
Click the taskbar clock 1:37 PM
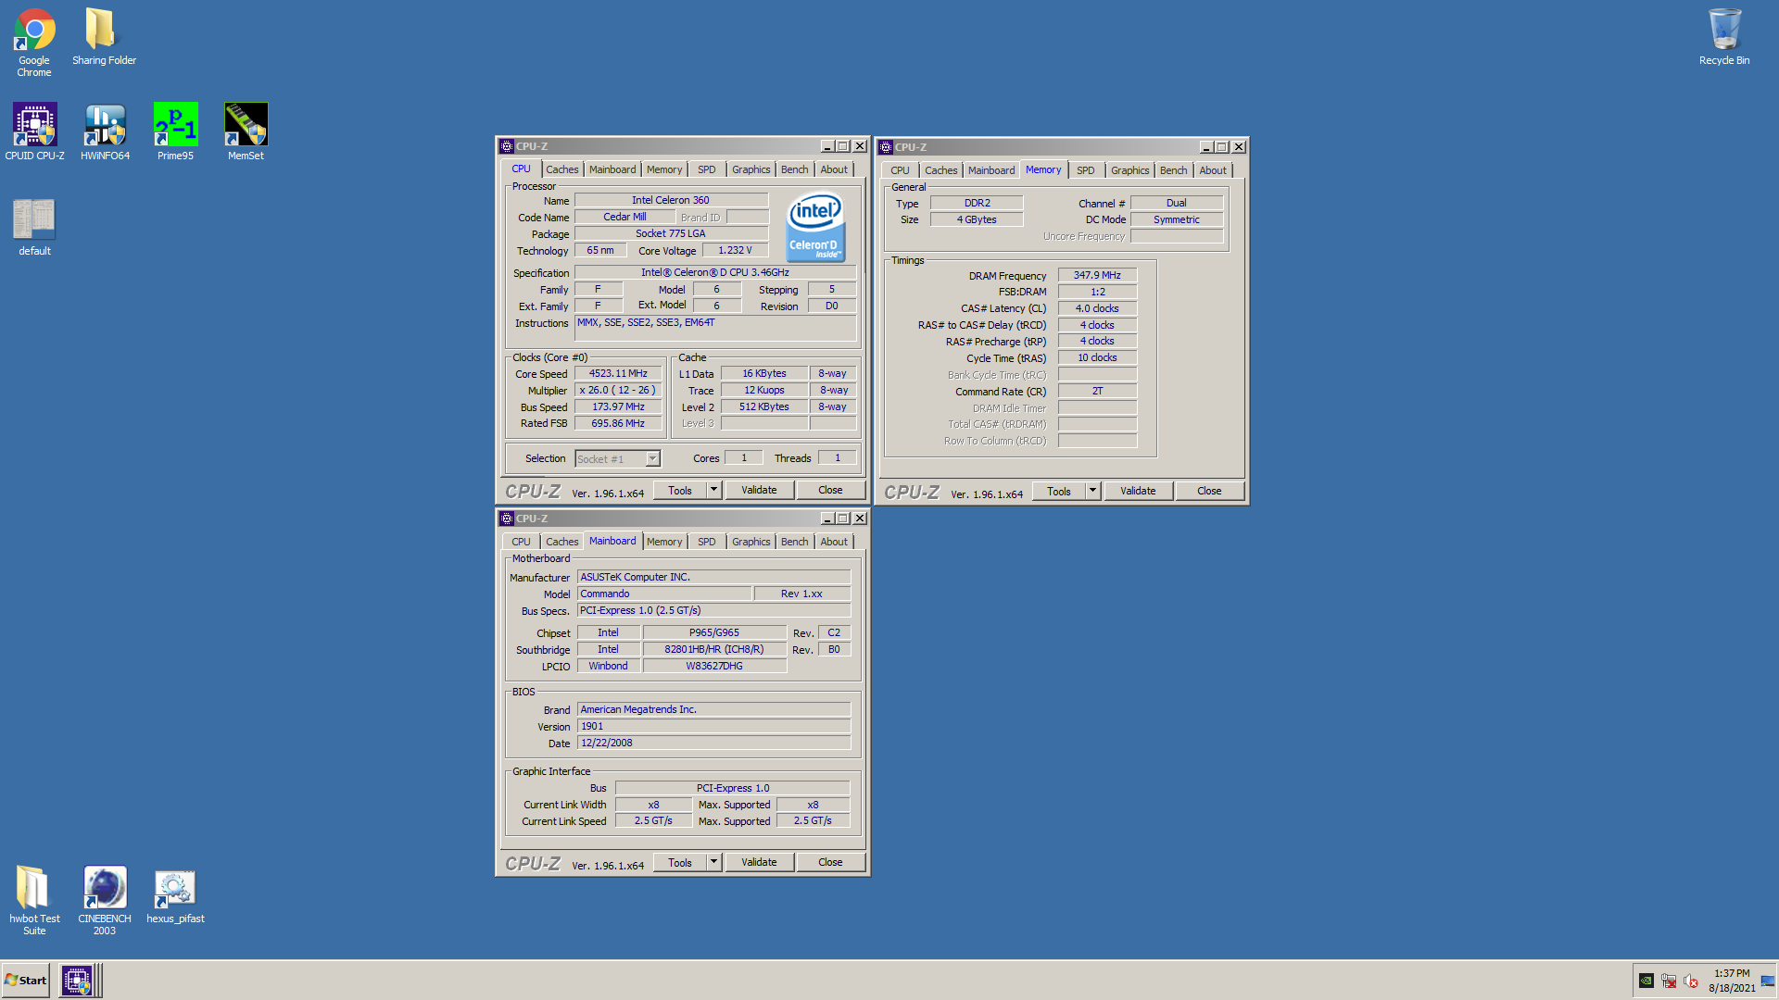click(1732, 973)
